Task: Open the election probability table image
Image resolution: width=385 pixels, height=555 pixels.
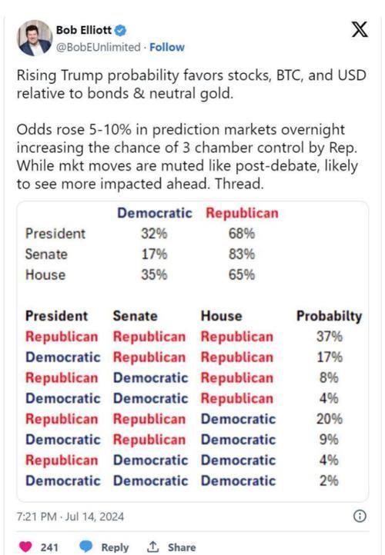Action: [x=192, y=351]
